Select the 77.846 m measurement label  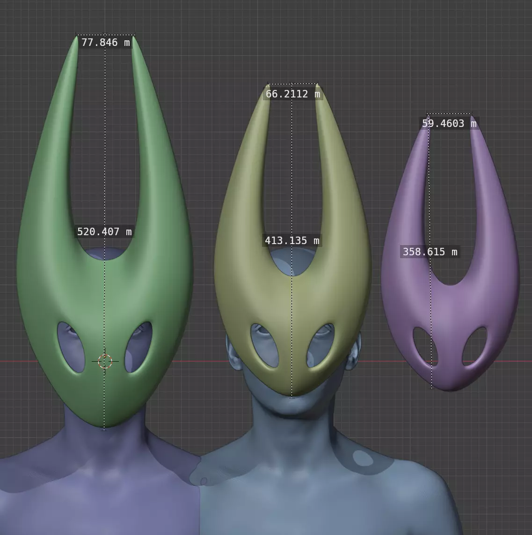coord(106,42)
